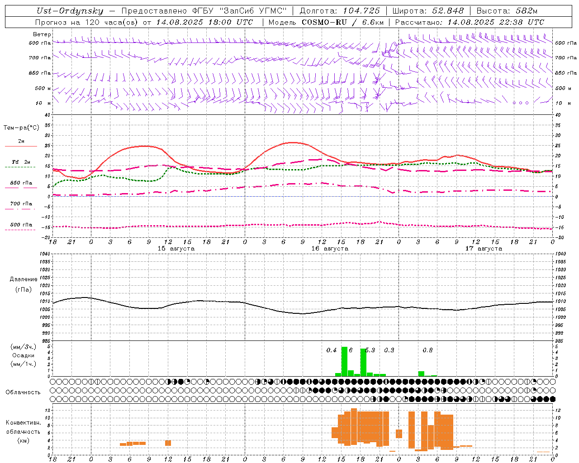Click the longitude value 104.725
Image resolution: width=579 pixels, height=463 pixels.
click(x=361, y=11)
